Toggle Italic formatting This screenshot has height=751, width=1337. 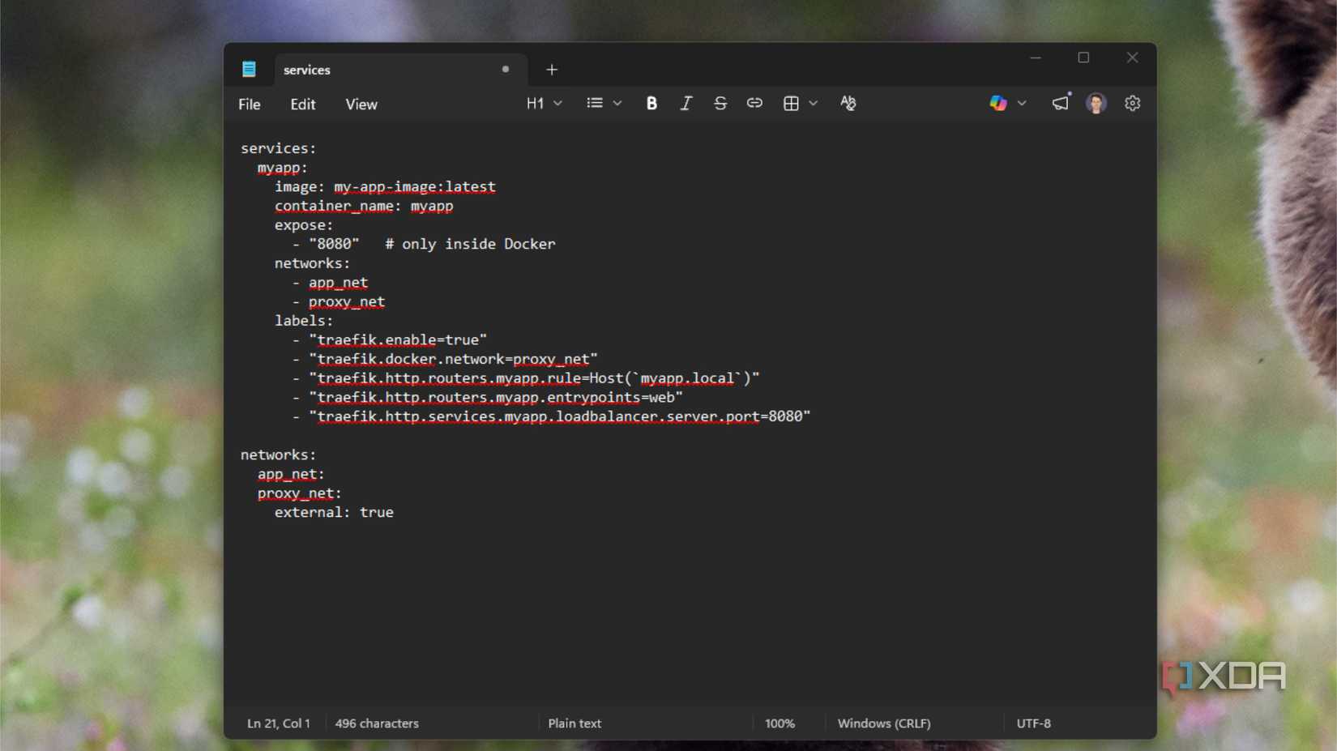point(686,104)
